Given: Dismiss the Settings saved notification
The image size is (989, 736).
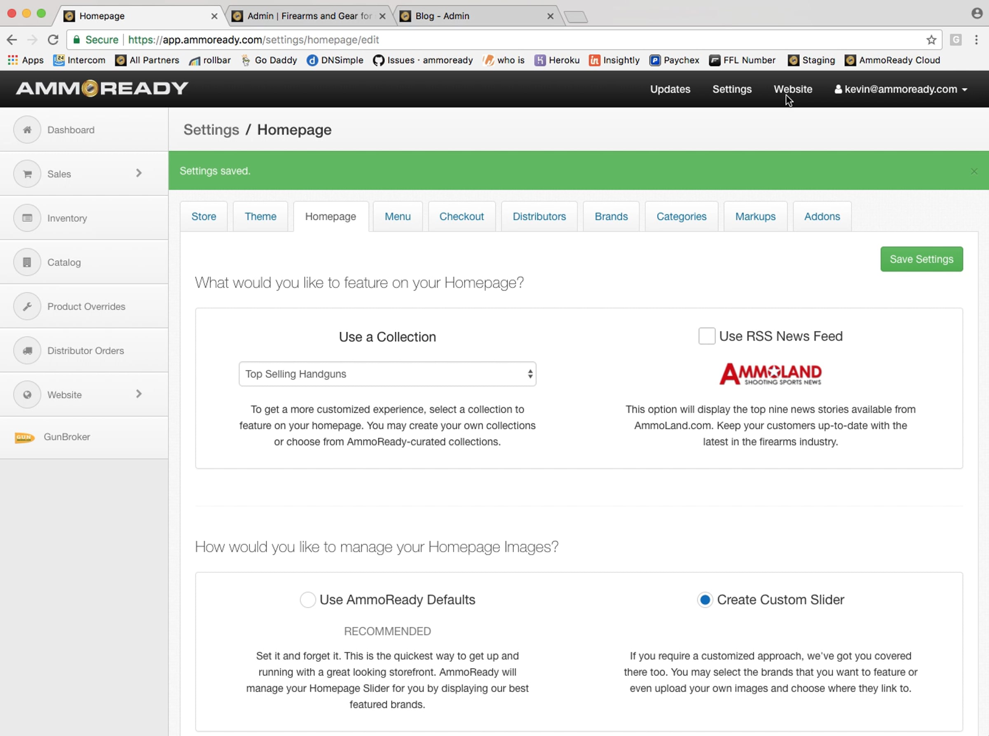Looking at the screenshot, I should (x=974, y=172).
